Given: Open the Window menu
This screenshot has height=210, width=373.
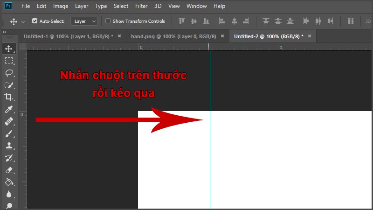Looking at the screenshot, I should point(196,6).
